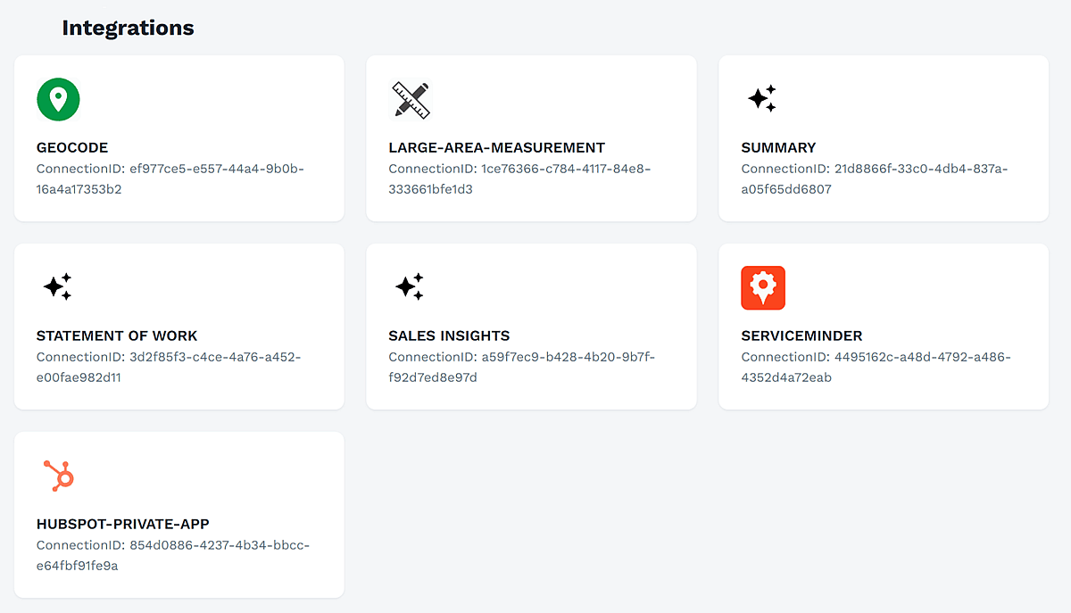This screenshot has width=1071, height=613.
Task: Select the HUBSPOT-PRIVATE-APP title
Action: click(x=123, y=525)
